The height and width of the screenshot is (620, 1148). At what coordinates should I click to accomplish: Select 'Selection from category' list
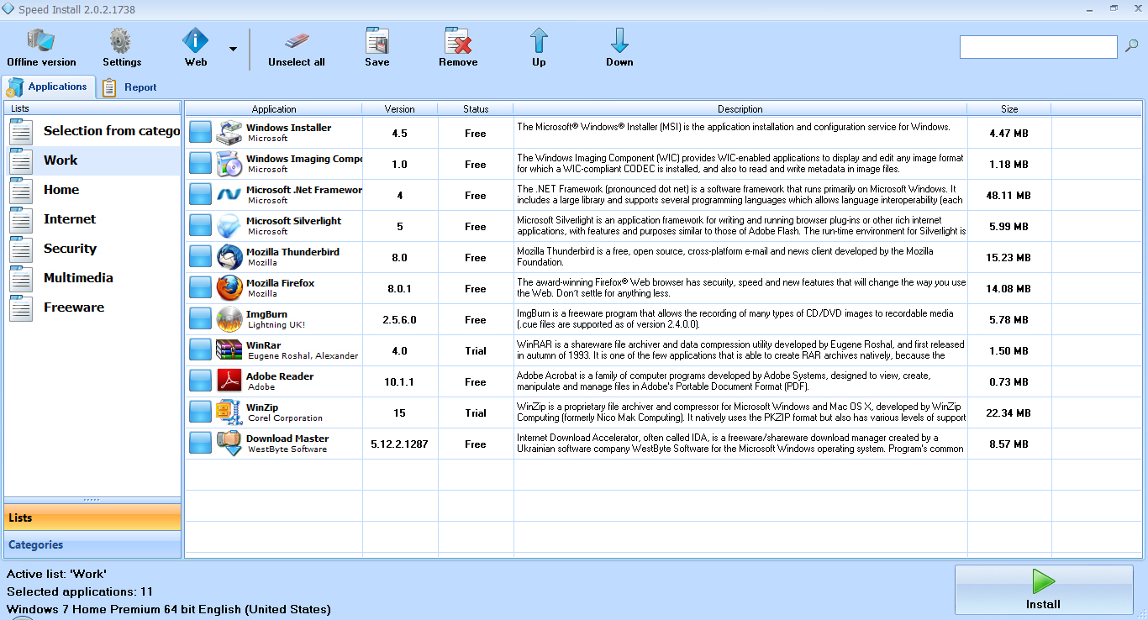pyautogui.click(x=92, y=131)
